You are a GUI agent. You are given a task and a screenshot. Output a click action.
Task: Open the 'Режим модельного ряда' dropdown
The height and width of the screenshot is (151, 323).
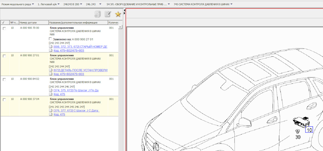pos(17,4)
